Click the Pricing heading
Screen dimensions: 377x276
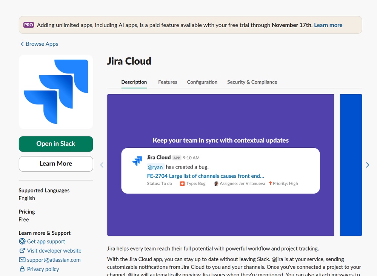click(x=27, y=211)
